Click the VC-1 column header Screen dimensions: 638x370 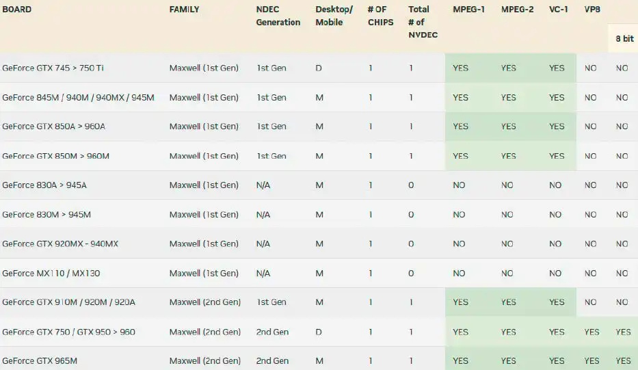pyautogui.click(x=557, y=10)
